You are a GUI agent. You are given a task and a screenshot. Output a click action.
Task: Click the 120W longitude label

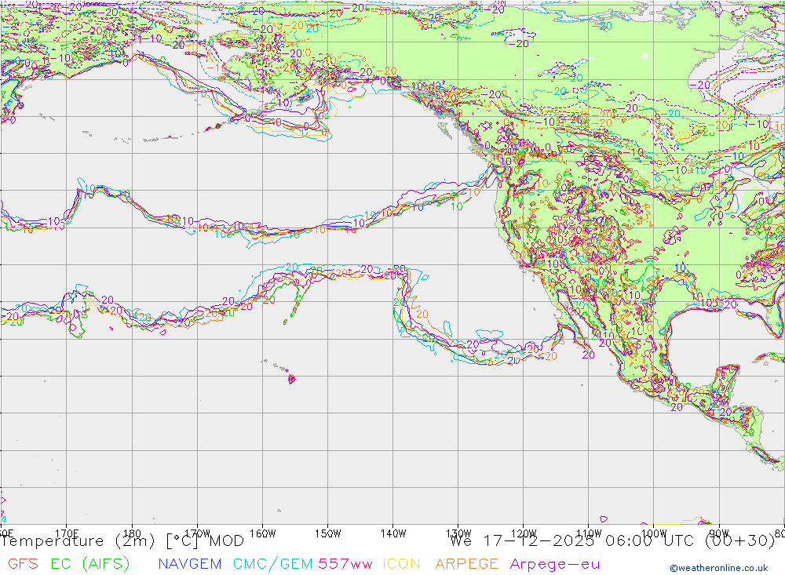point(524,533)
